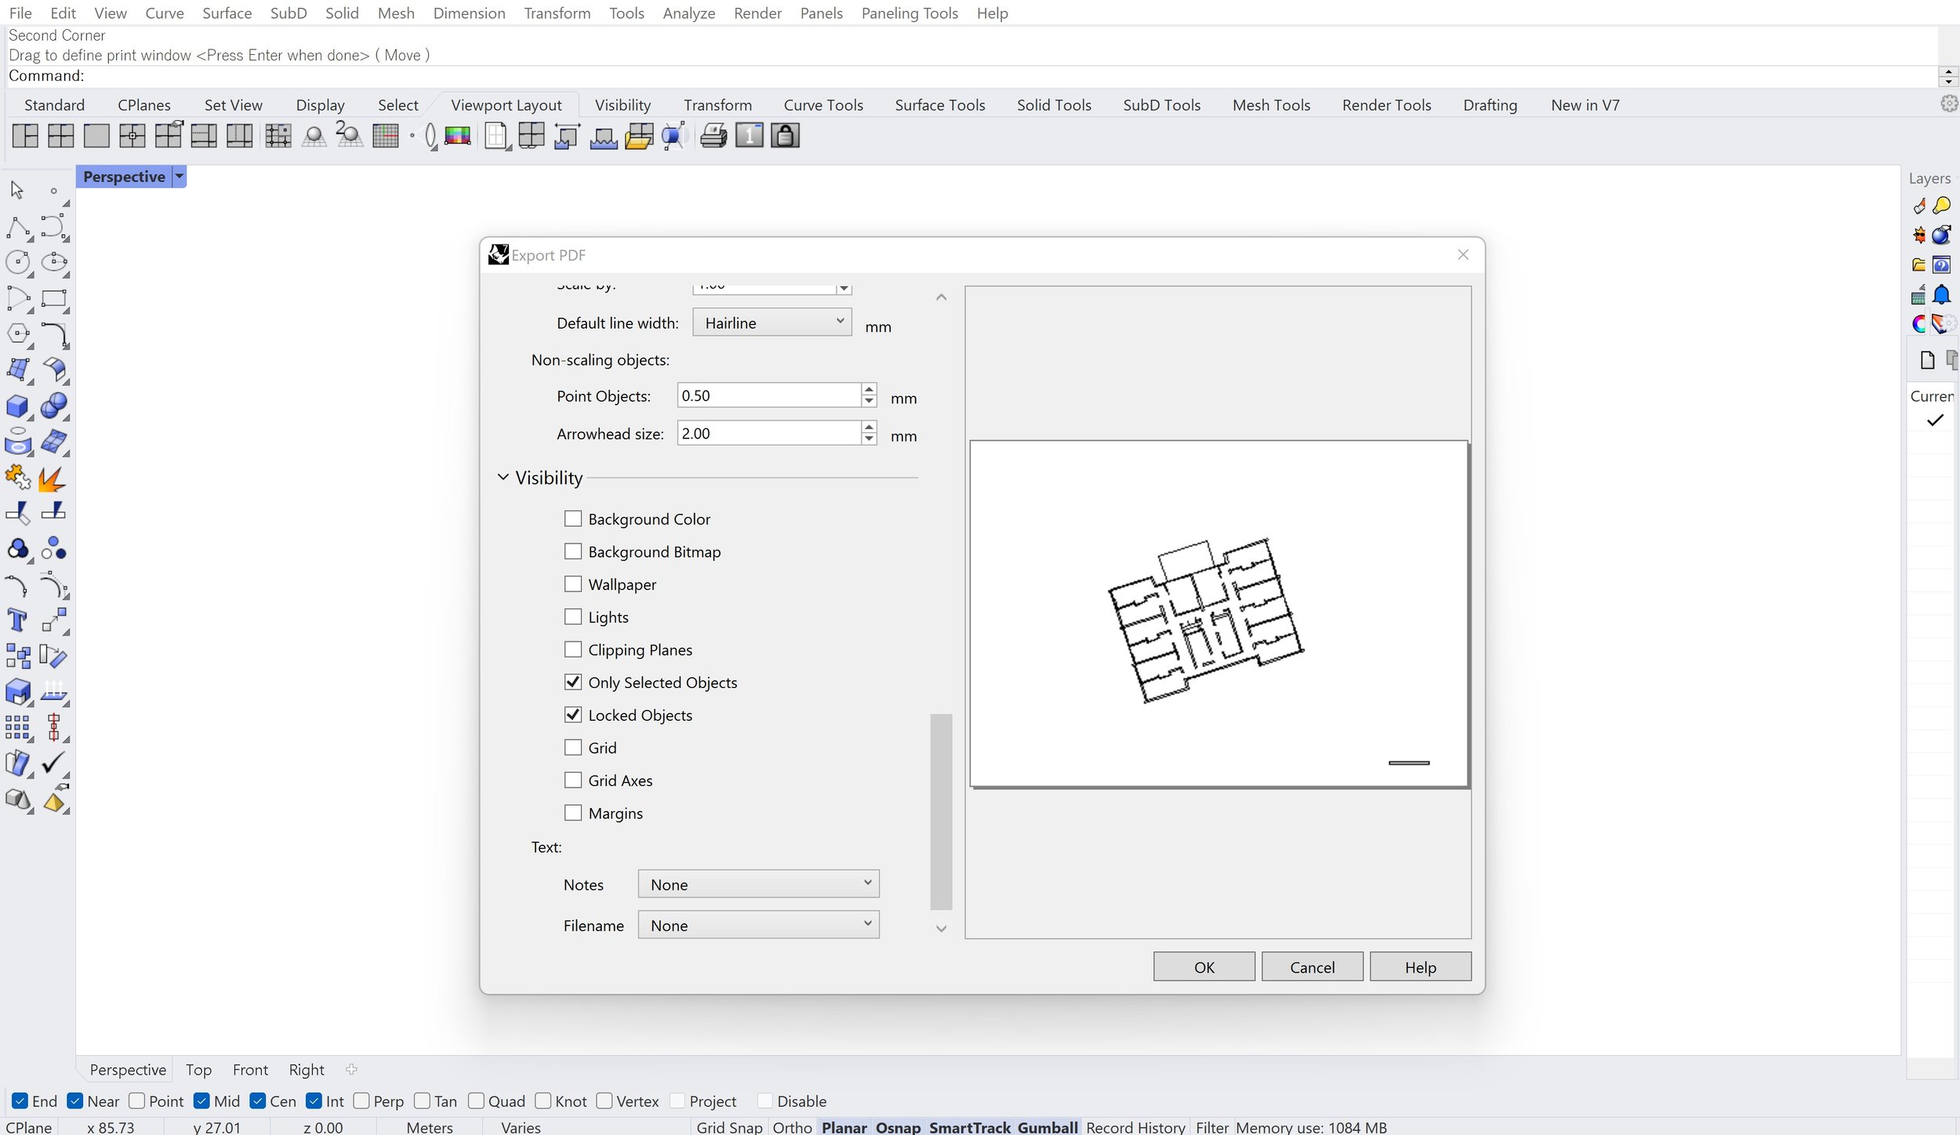Open the Perspective viewport title dropdown arrow
The image size is (1960, 1135).
click(x=180, y=176)
